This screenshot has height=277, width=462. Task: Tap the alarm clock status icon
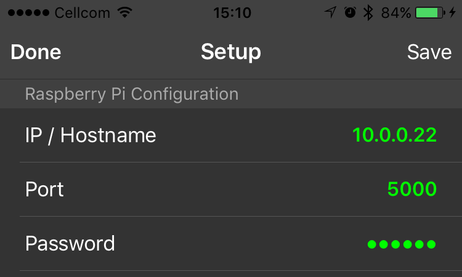(350, 12)
